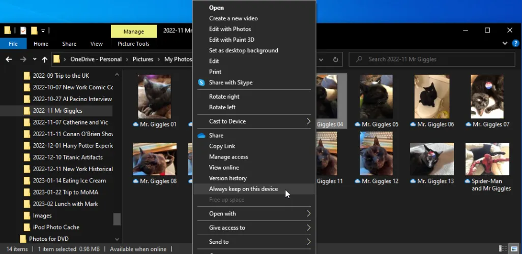The width and height of the screenshot is (522, 254).
Task: Click Properties icon in Quick Access Toolbar
Action: pos(23,30)
